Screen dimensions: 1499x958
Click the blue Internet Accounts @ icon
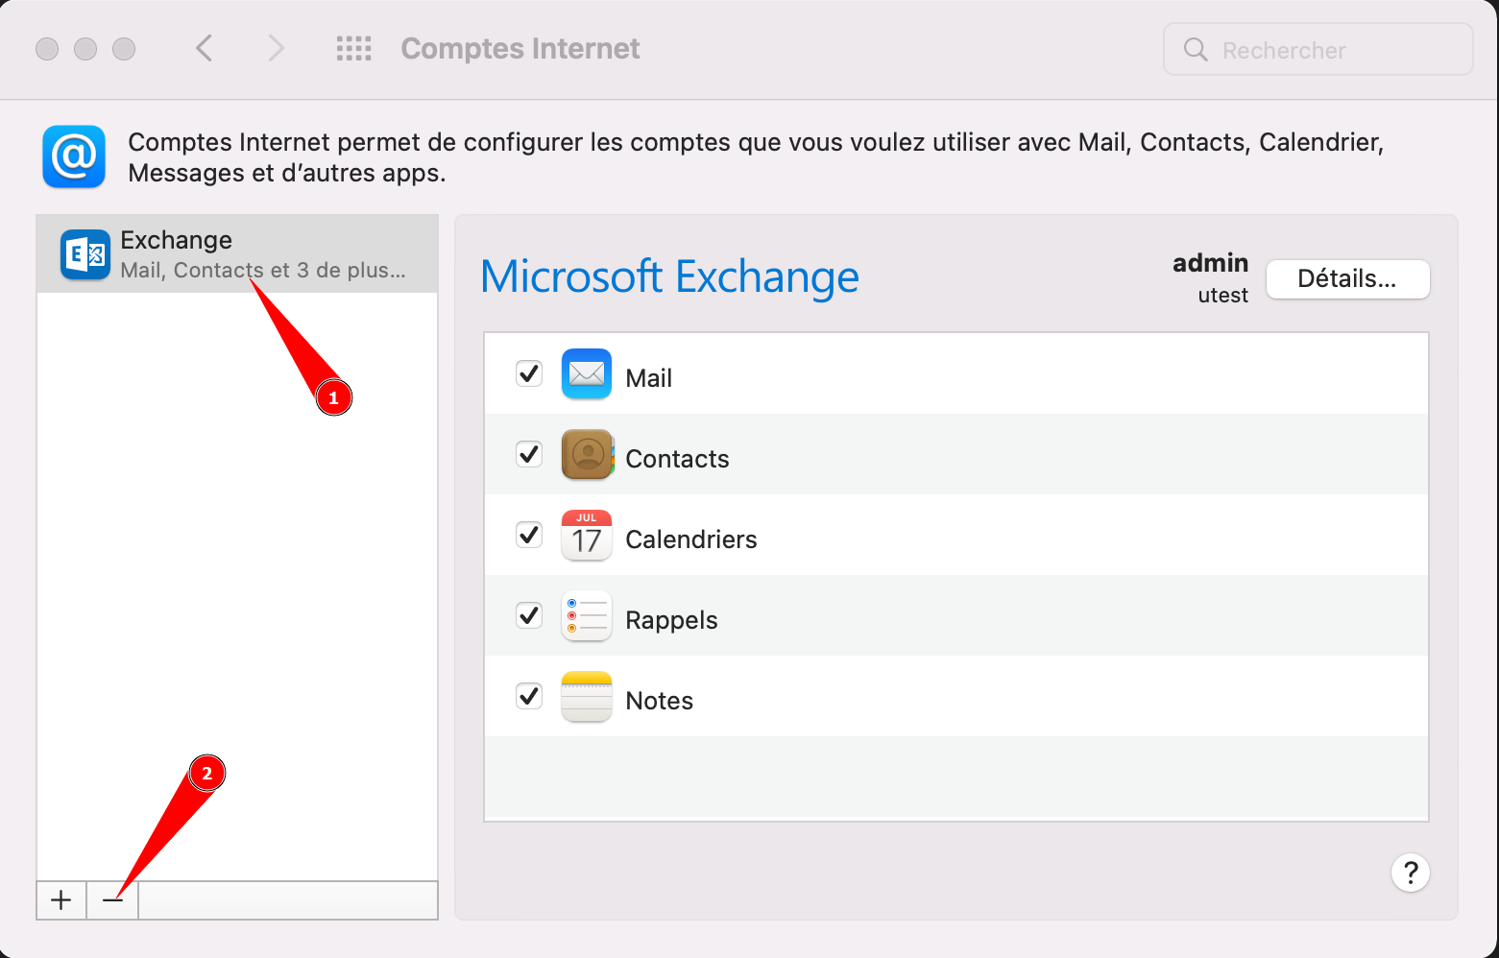(74, 156)
